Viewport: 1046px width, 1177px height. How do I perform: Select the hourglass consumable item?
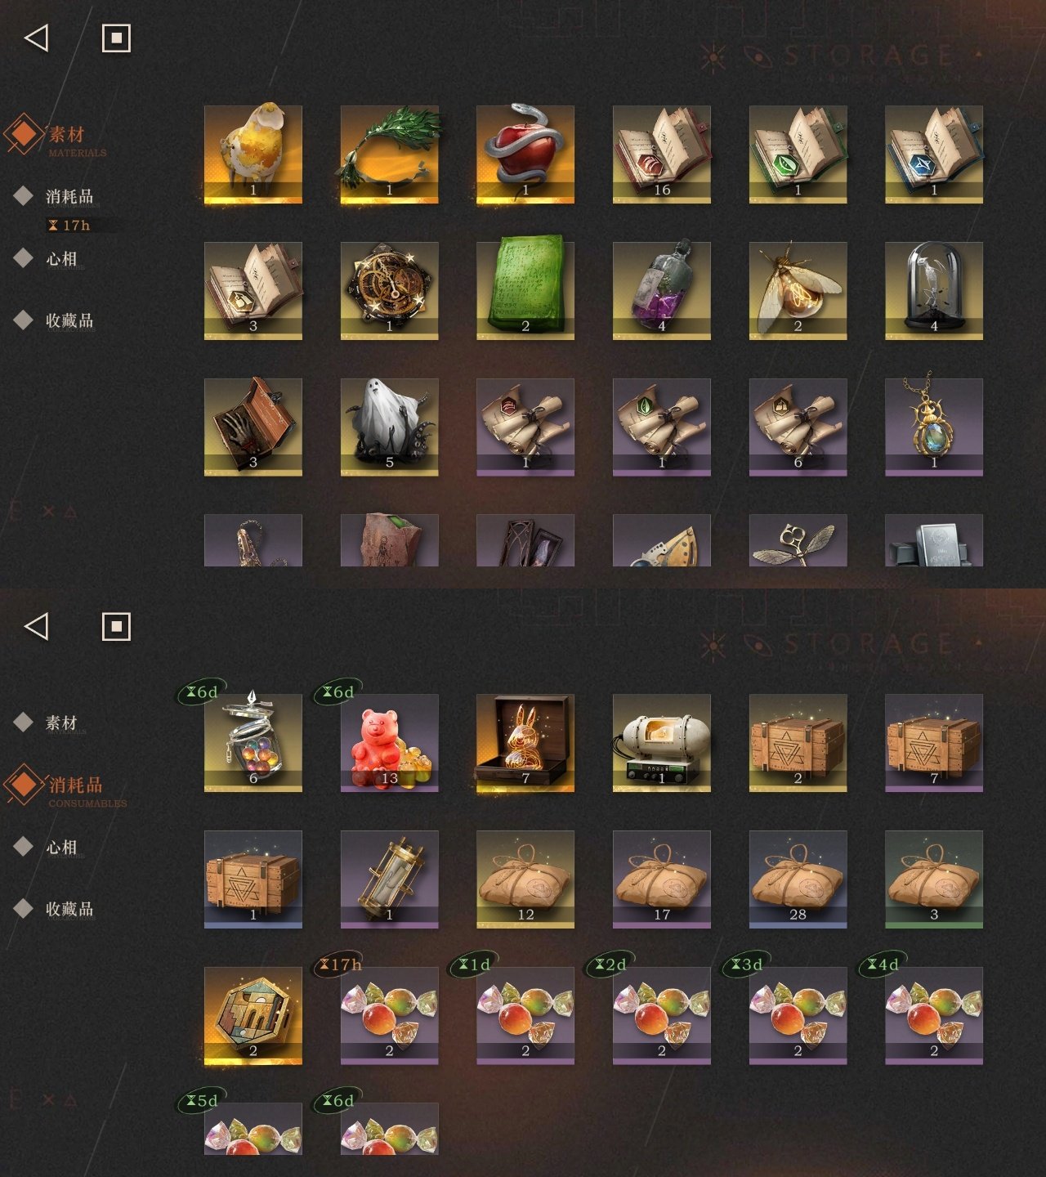389,879
